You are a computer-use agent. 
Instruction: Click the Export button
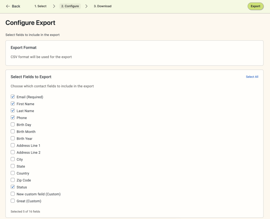click(x=255, y=6)
